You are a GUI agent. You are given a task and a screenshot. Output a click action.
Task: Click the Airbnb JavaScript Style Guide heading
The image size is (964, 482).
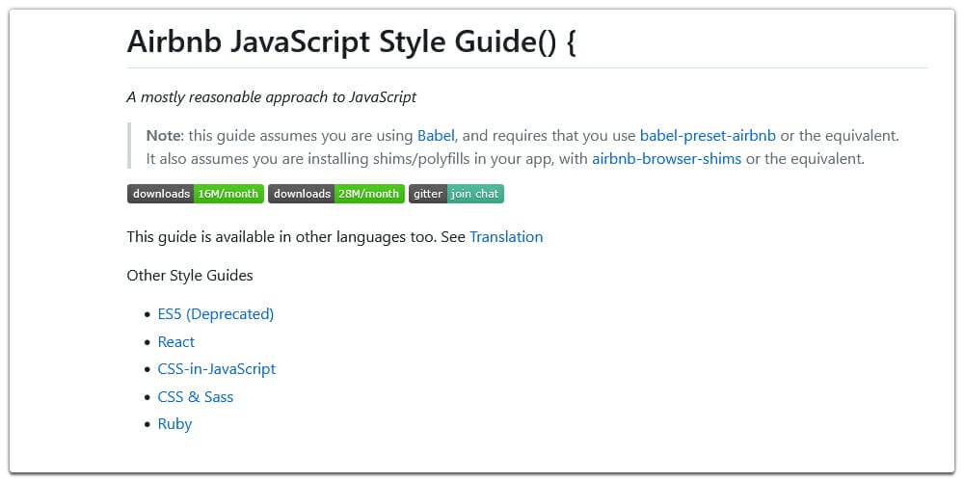(351, 41)
